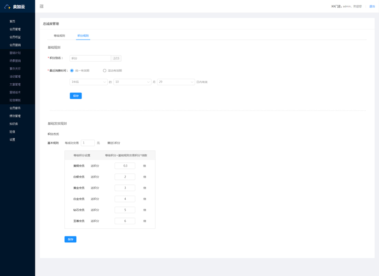Open 场景营销 submenu item
The width and height of the screenshot is (379, 276).
click(x=15, y=61)
